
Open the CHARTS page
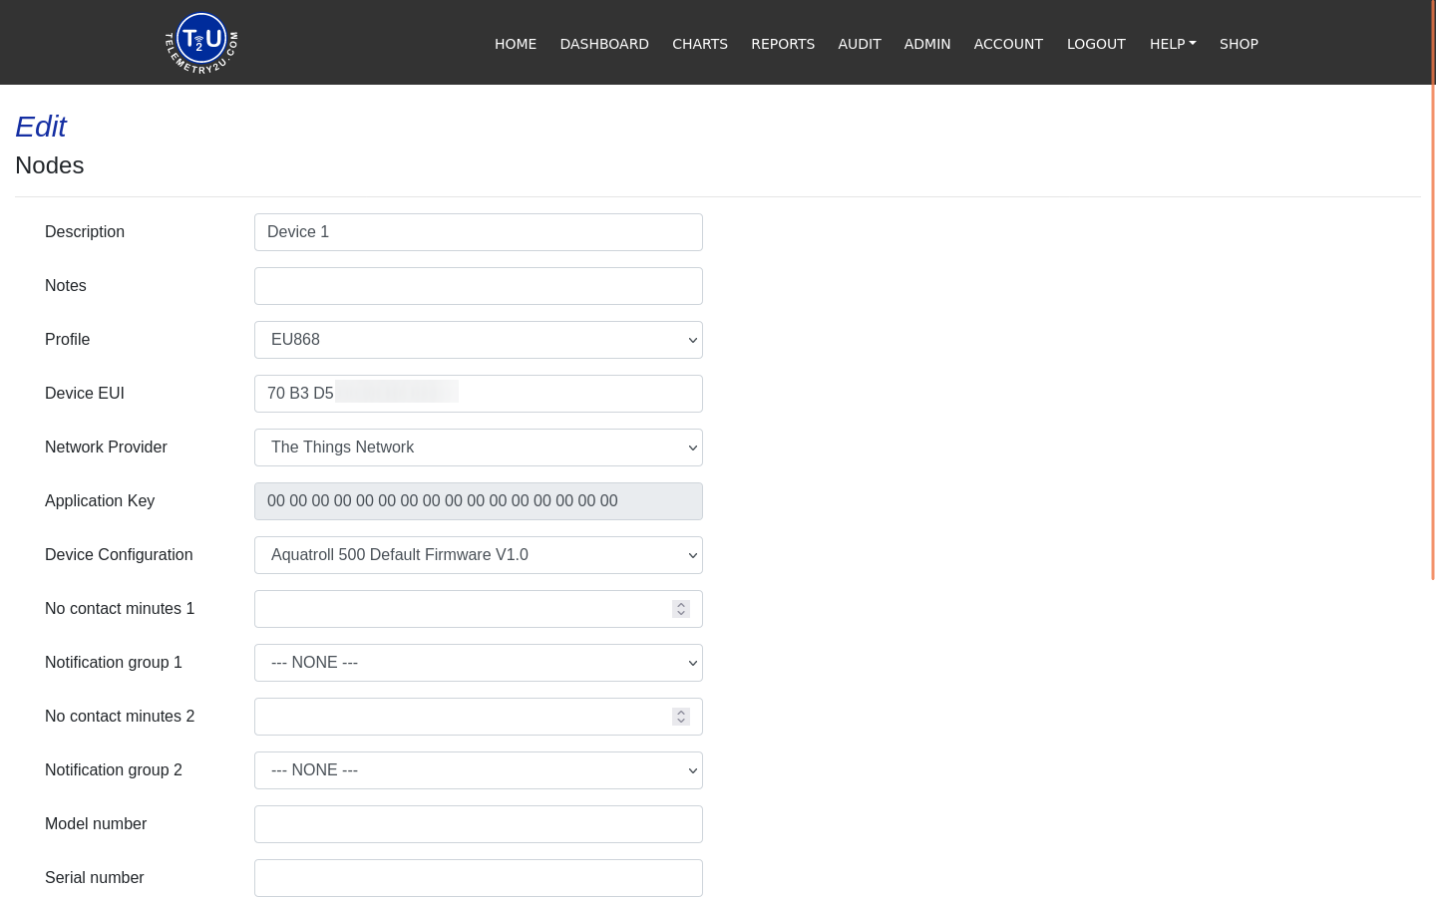[x=700, y=44]
